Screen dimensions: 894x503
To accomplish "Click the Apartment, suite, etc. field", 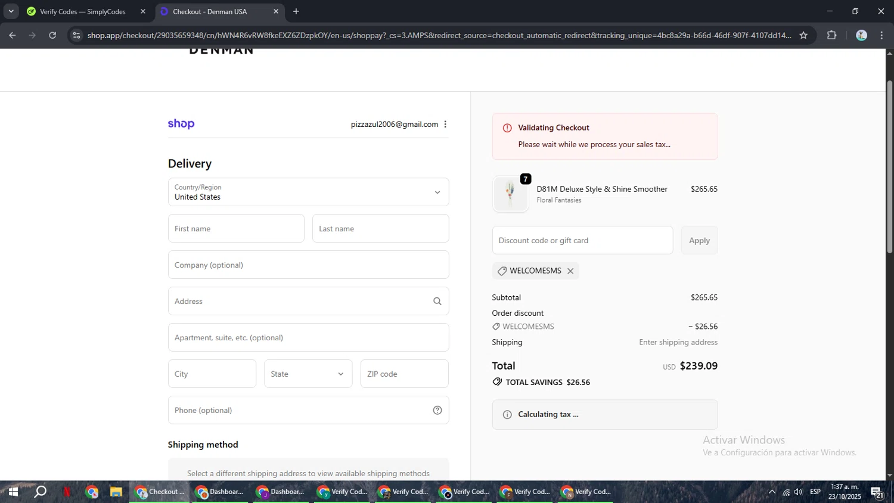I will tap(308, 337).
